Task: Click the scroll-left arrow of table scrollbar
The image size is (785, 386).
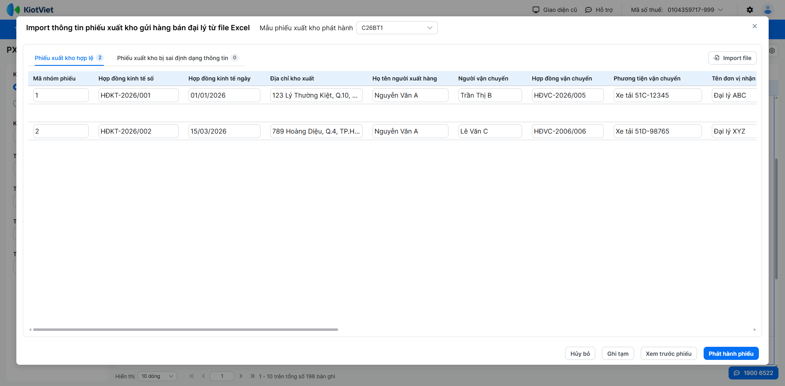Action: click(30, 330)
